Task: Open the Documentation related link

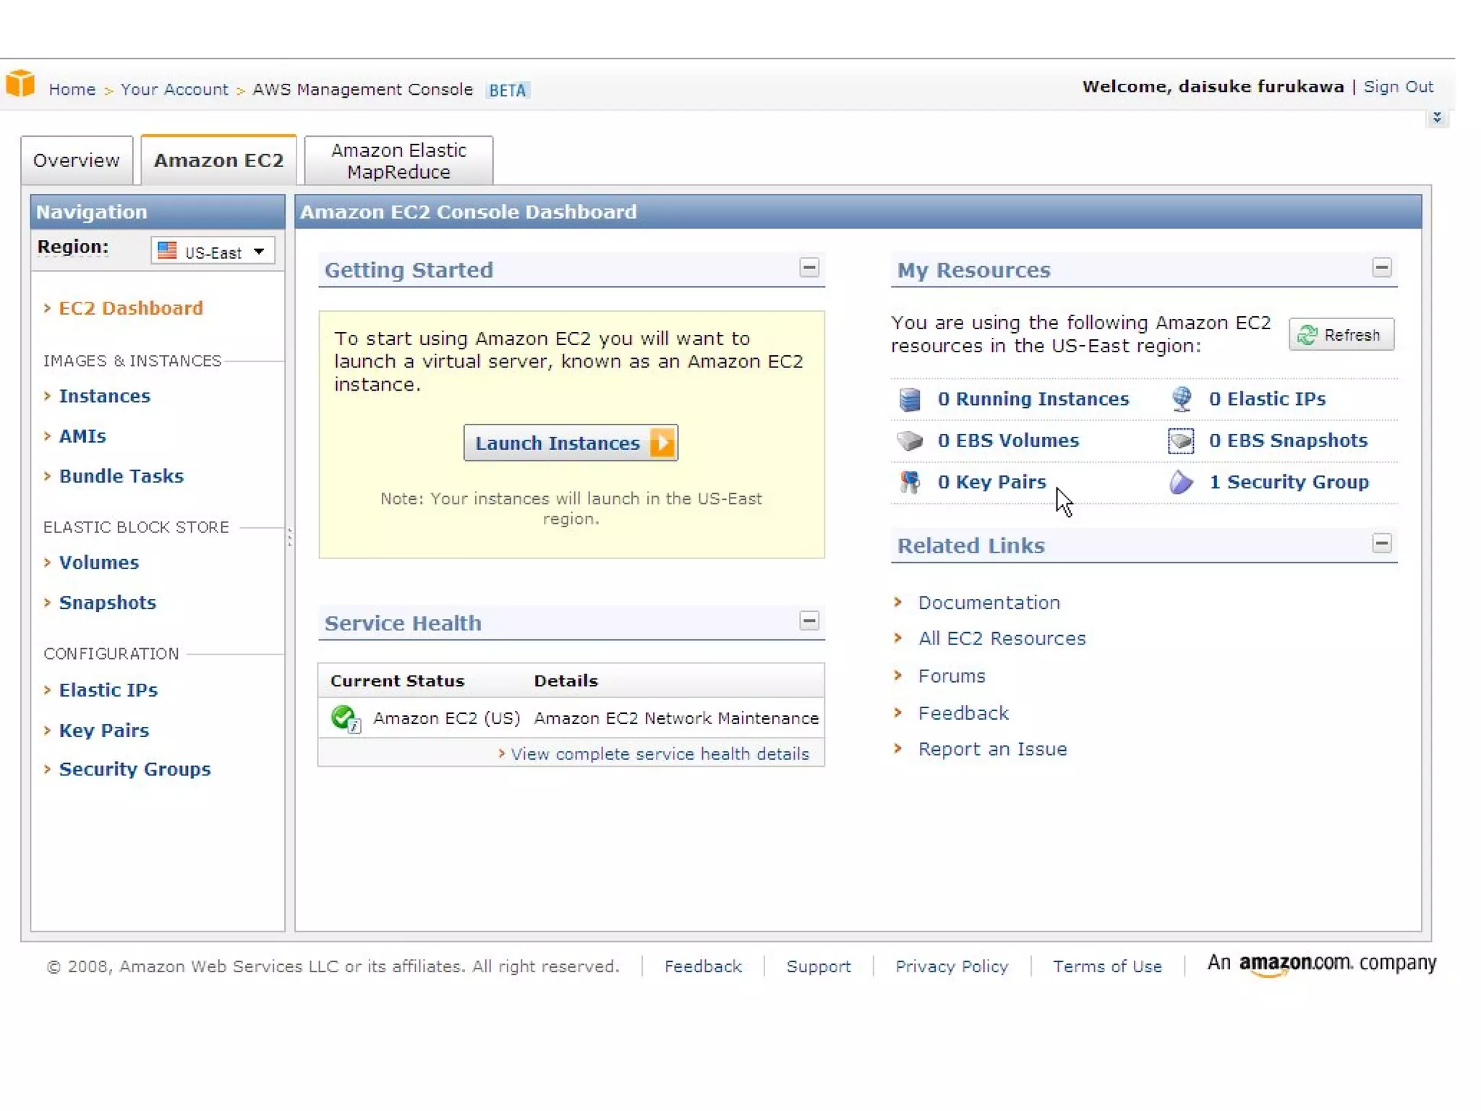Action: pos(989,603)
